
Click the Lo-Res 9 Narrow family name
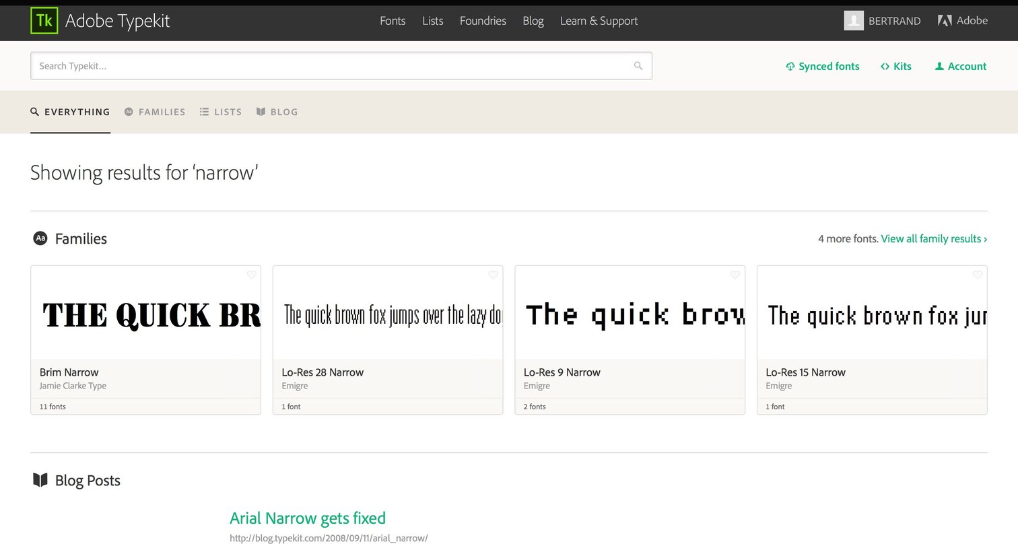coord(562,372)
